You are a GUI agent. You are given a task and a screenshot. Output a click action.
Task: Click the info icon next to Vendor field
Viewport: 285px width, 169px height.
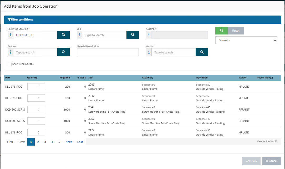[149, 52]
